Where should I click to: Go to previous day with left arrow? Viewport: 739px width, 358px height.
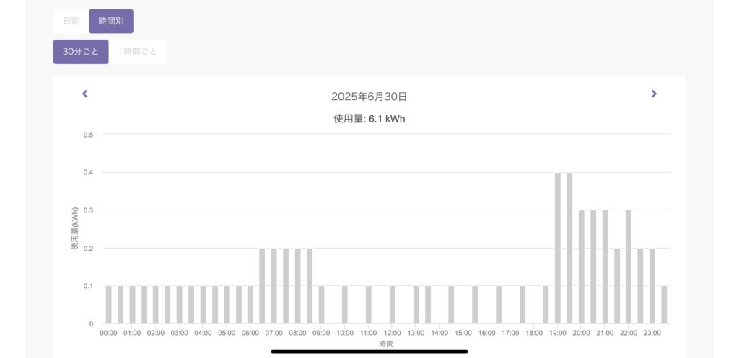(84, 94)
